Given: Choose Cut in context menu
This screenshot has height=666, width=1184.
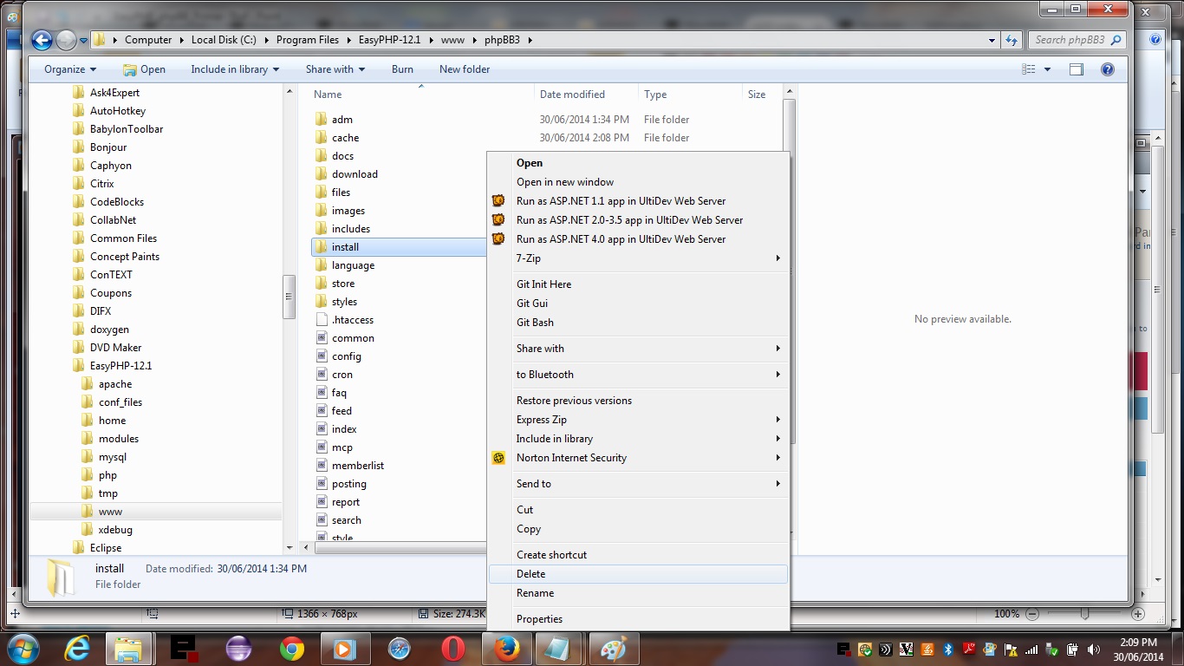Looking at the screenshot, I should [x=638, y=510].
